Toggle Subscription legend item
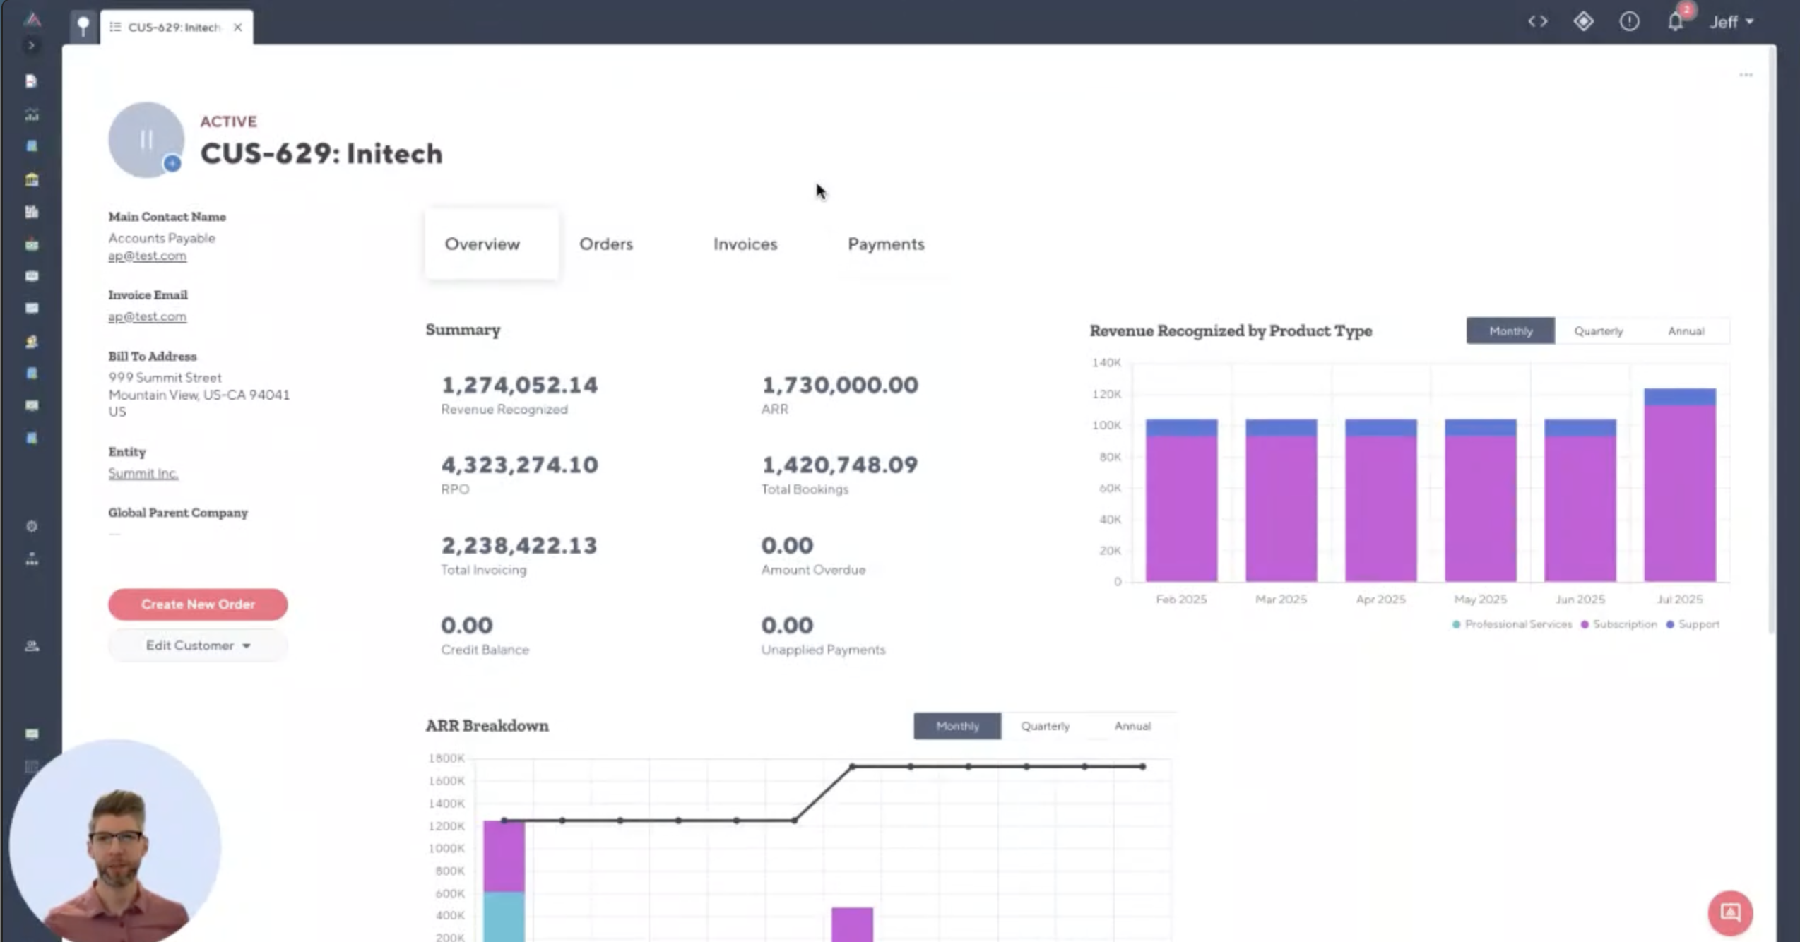Image resolution: width=1800 pixels, height=942 pixels. 1618,624
